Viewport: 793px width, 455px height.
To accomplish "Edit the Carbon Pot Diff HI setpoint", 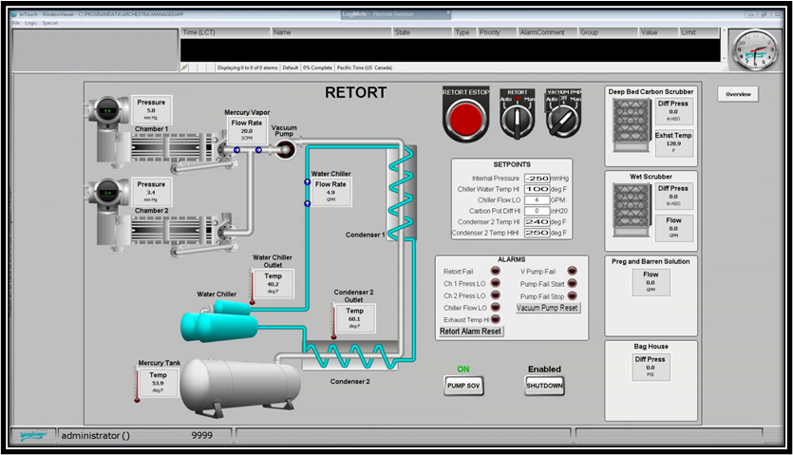I will (x=538, y=211).
